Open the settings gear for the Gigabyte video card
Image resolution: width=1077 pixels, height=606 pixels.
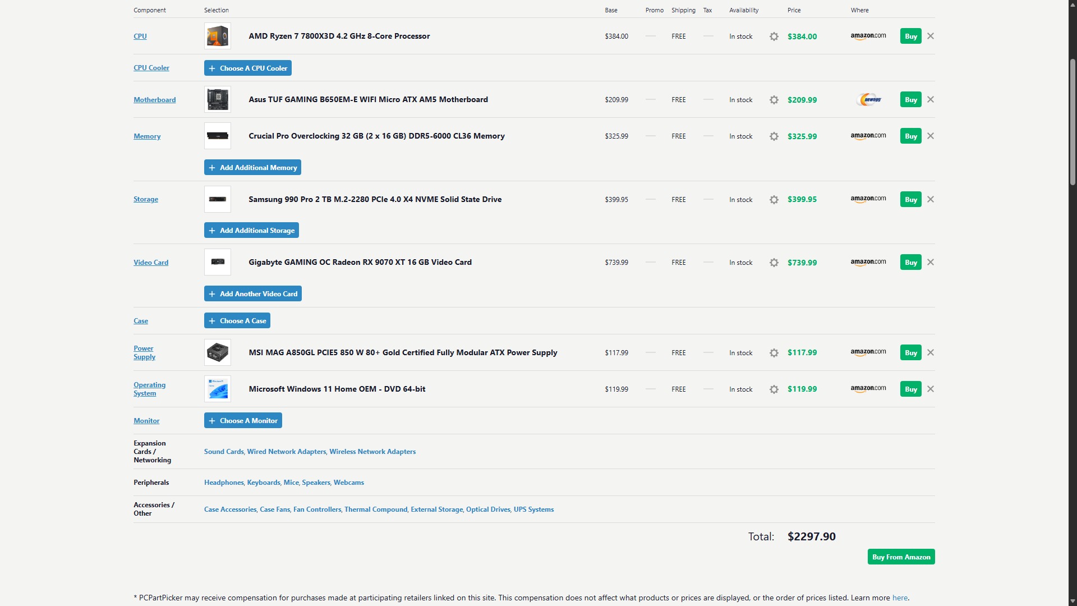tap(774, 262)
